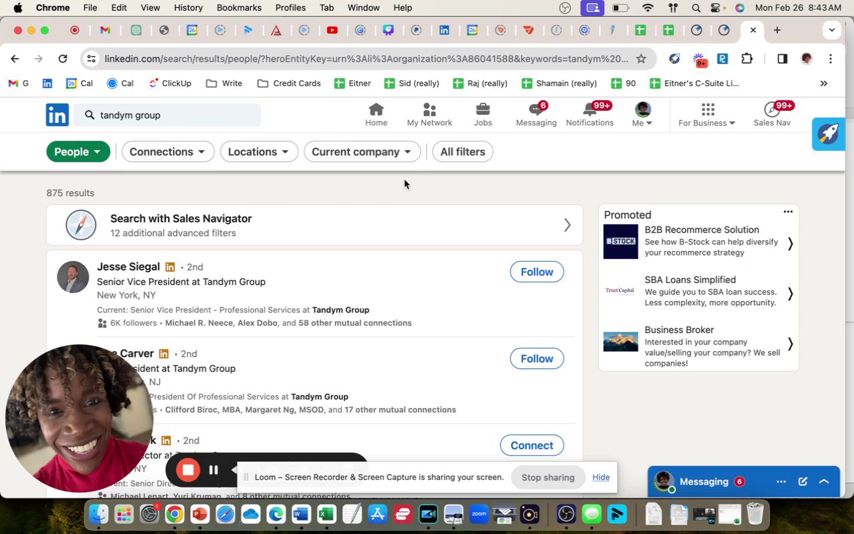Open Trash in the Dock
This screenshot has height=534, width=854.
tap(755, 514)
